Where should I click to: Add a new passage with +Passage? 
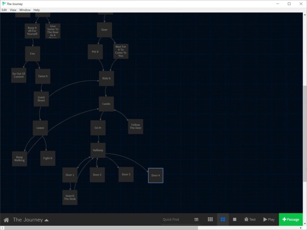(x=291, y=220)
